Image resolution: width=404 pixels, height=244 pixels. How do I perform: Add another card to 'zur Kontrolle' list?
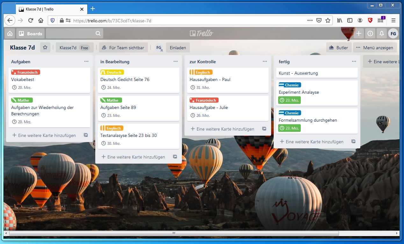coord(222,129)
